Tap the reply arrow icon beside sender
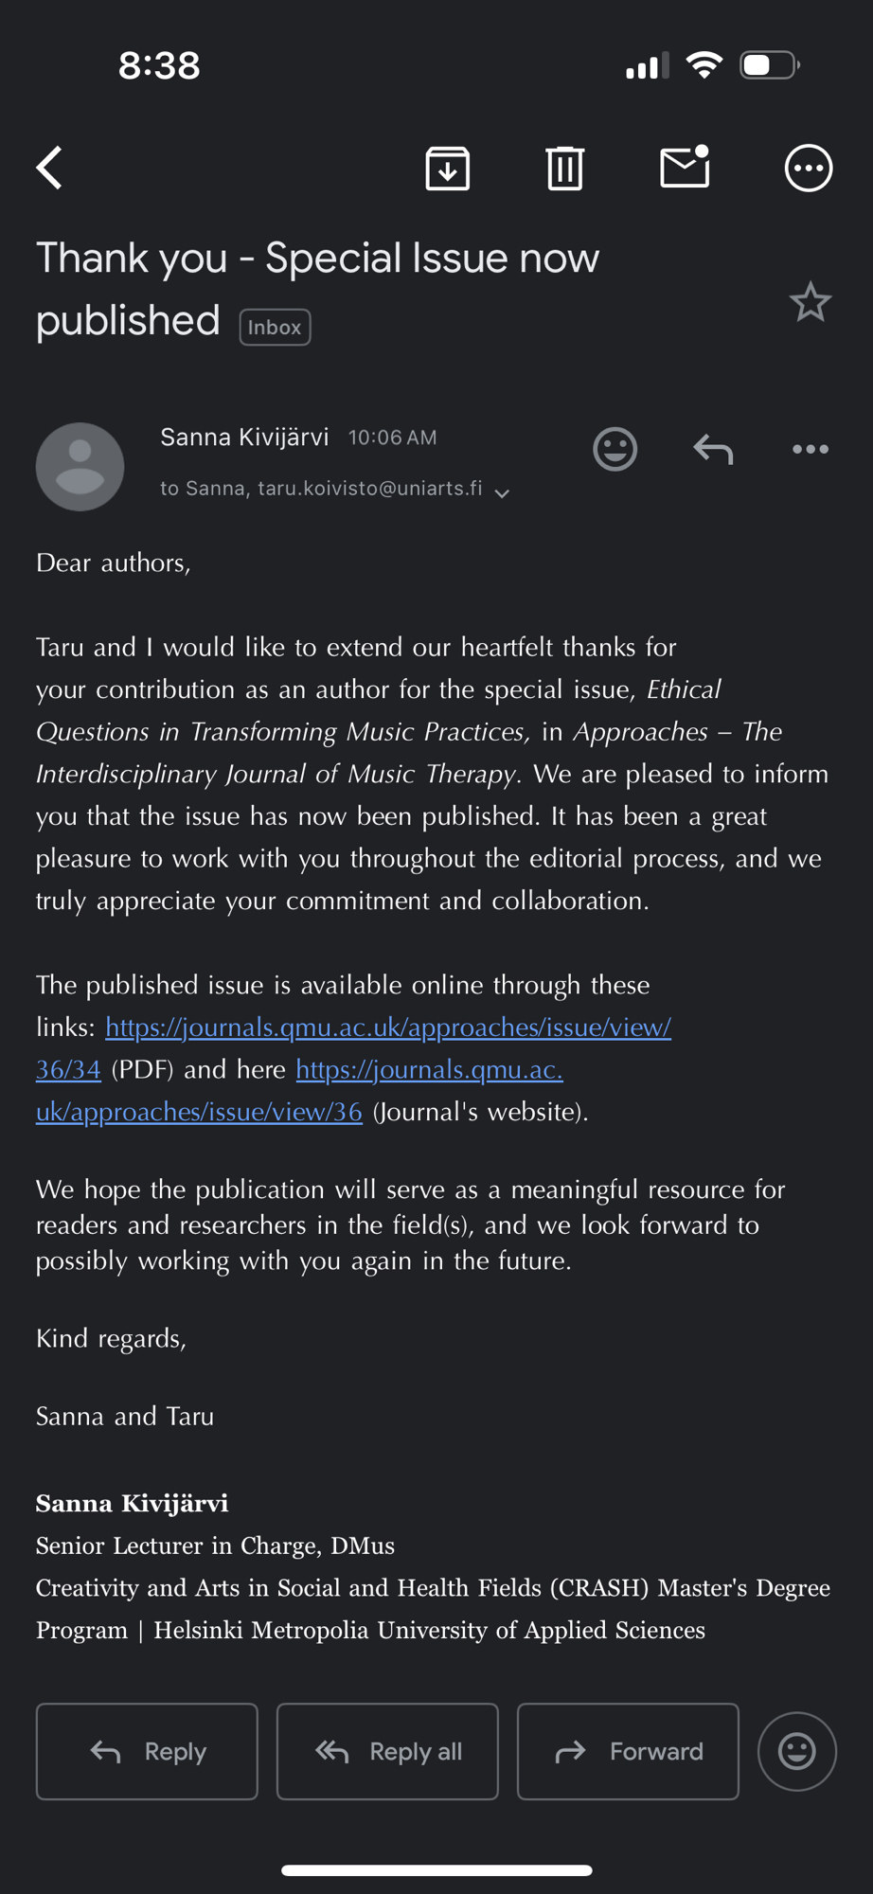This screenshot has width=873, height=1894. [713, 449]
